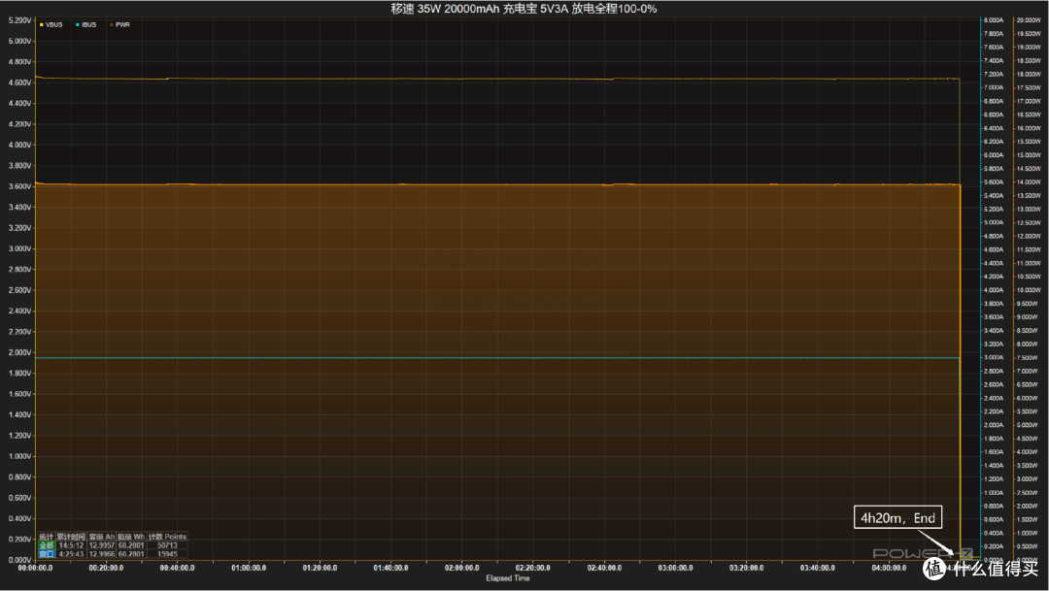Click the 3.000A current axis label
Viewport: 1049px width, 591px height.
[x=994, y=358]
